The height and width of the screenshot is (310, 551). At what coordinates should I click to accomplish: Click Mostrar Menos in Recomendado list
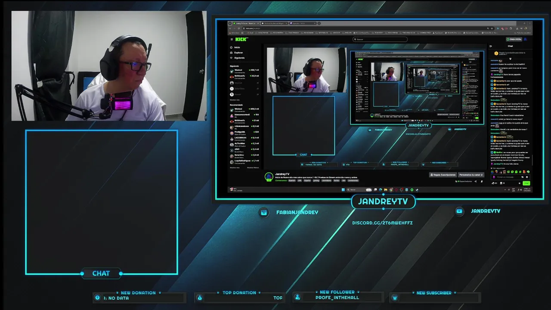(253, 167)
